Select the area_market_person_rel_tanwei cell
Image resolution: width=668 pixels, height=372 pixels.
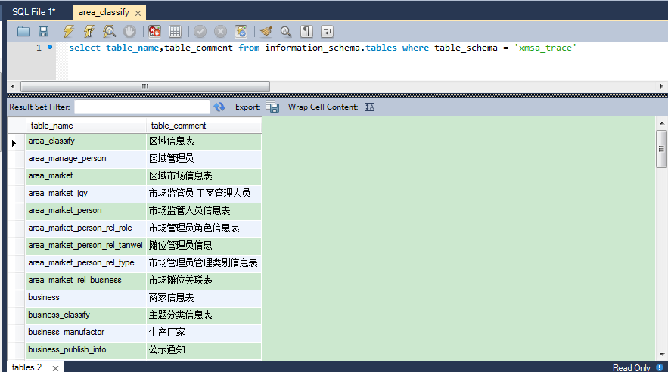tap(86, 246)
